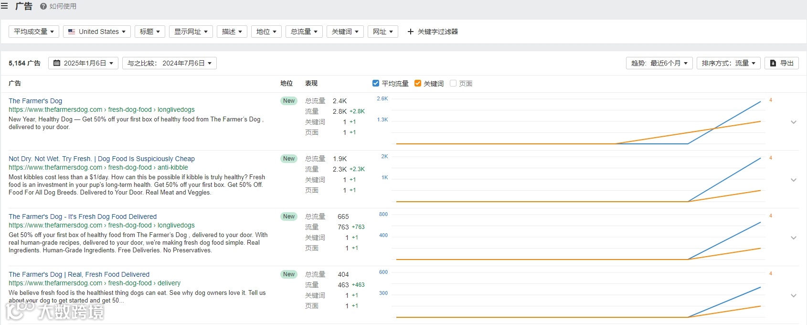The image size is (807, 325).
Task: Click the 关键字过滤器 add filter button
Action: 433,32
